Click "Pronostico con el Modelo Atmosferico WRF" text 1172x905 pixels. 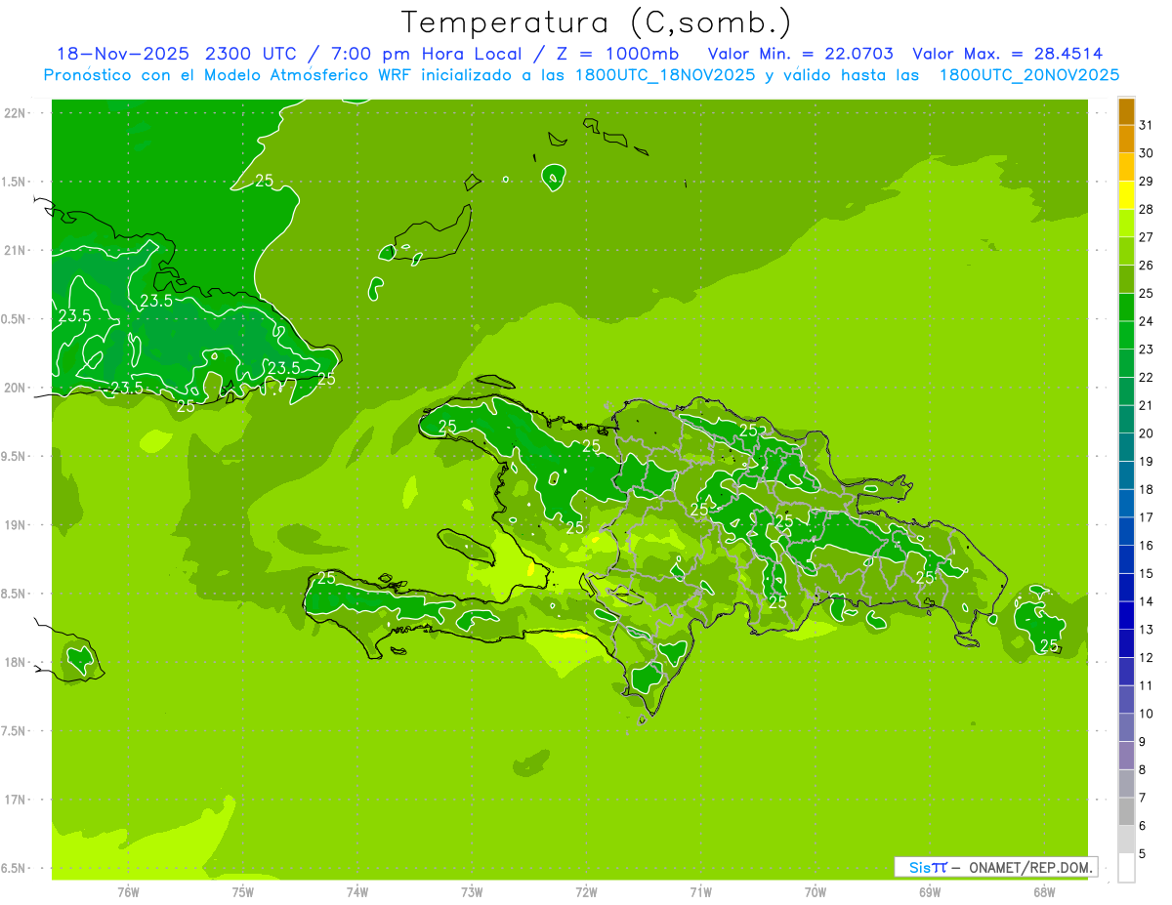click(226, 75)
